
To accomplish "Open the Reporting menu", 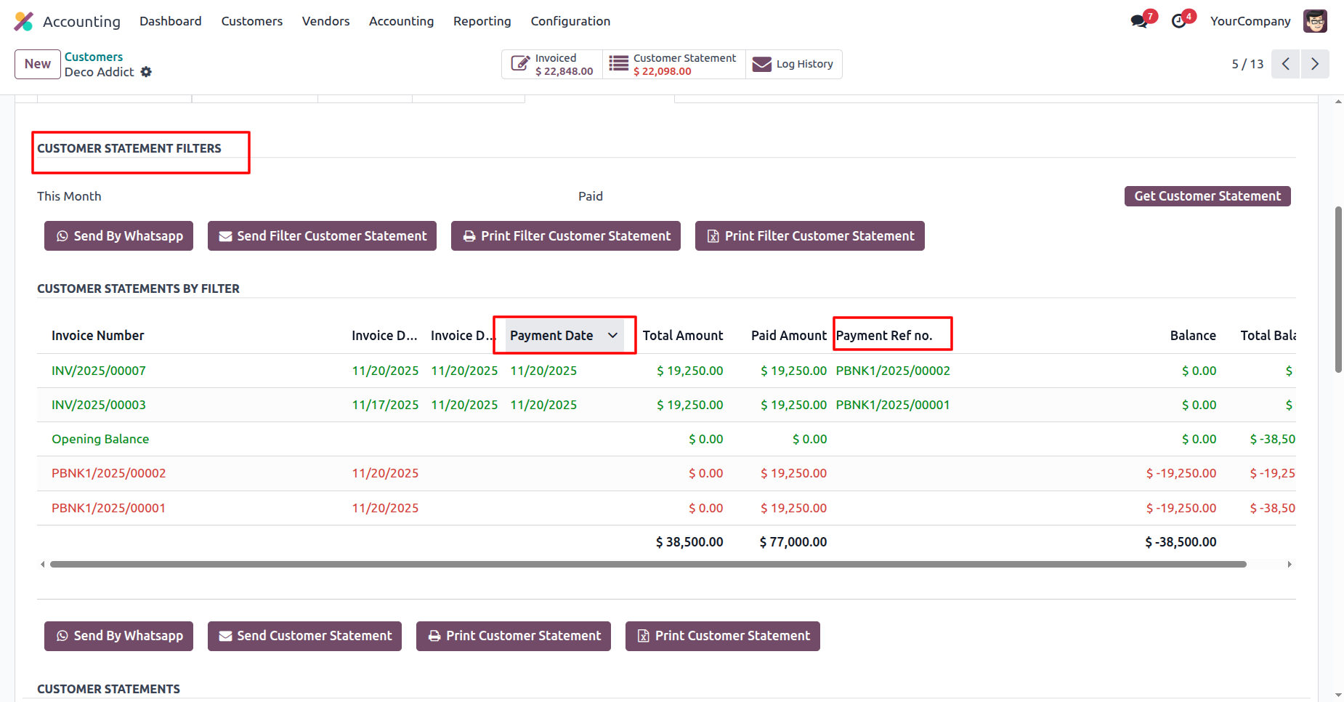I will (482, 21).
